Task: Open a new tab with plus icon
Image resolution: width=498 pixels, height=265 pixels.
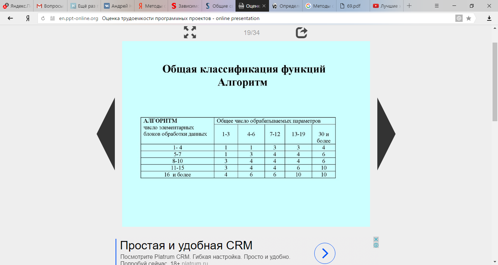Action: [409, 6]
